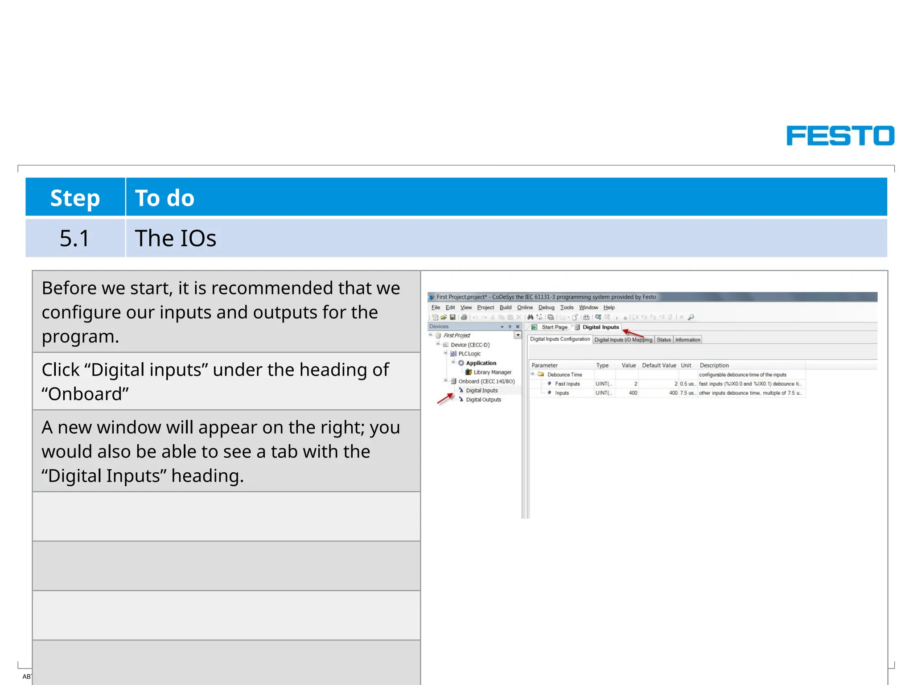Open Digital Inputs I/O Mapping tab
Image resolution: width=913 pixels, height=685 pixels.
(623, 339)
